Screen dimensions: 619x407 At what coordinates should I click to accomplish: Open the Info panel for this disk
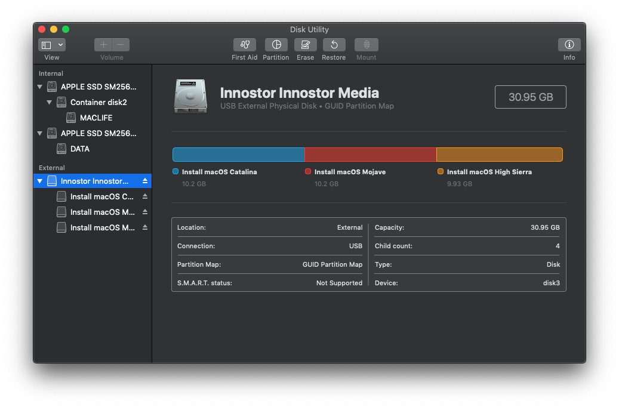(x=569, y=45)
